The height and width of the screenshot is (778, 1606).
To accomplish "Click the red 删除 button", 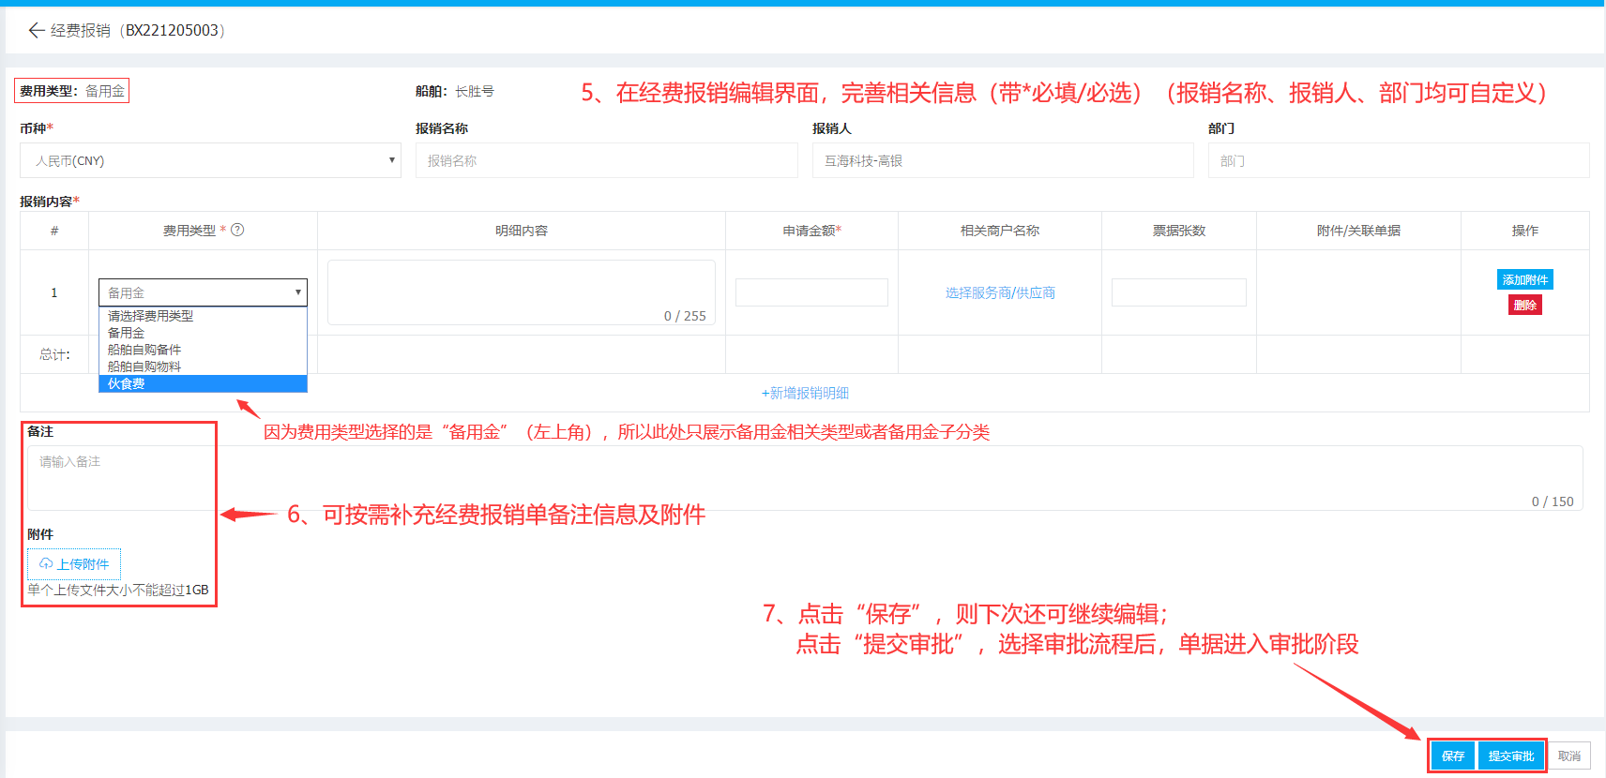I will point(1525,305).
